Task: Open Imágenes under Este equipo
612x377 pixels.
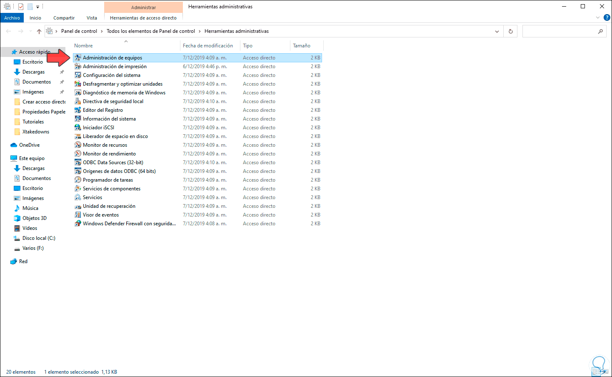Action: (x=33, y=198)
